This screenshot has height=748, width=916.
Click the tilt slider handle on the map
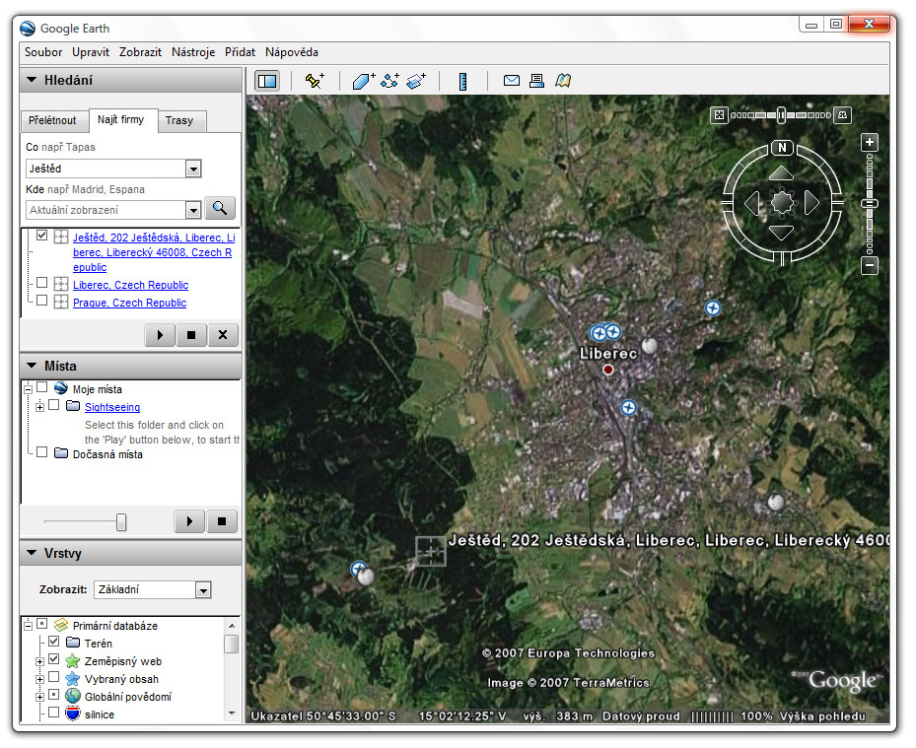click(781, 115)
